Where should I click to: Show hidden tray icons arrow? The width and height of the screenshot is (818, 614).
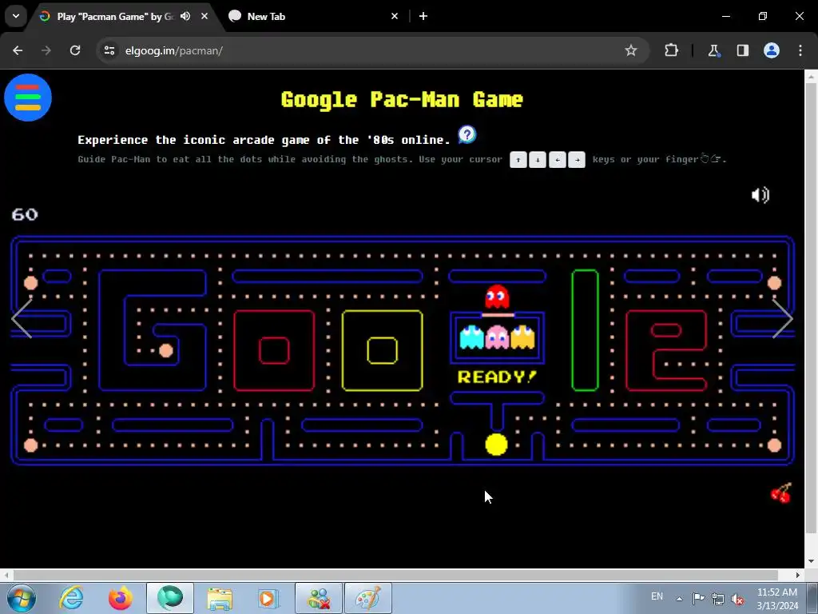click(679, 598)
